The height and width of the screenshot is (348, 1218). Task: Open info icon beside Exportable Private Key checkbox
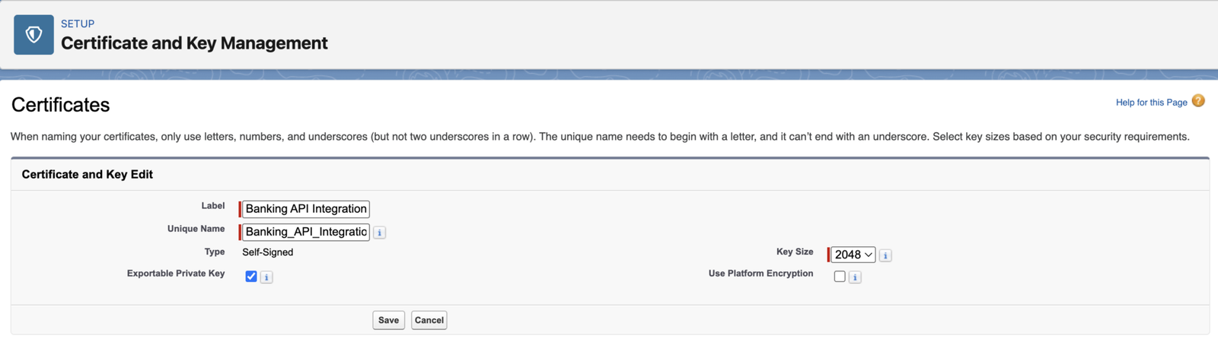[266, 277]
